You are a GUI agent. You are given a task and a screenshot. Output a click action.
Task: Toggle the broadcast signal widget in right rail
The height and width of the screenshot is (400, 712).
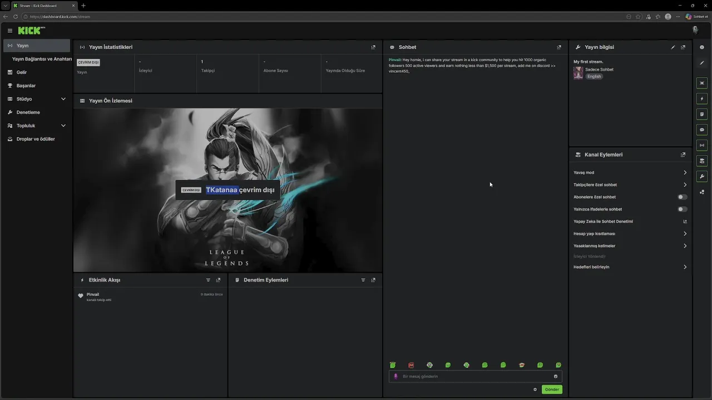pyautogui.click(x=702, y=145)
